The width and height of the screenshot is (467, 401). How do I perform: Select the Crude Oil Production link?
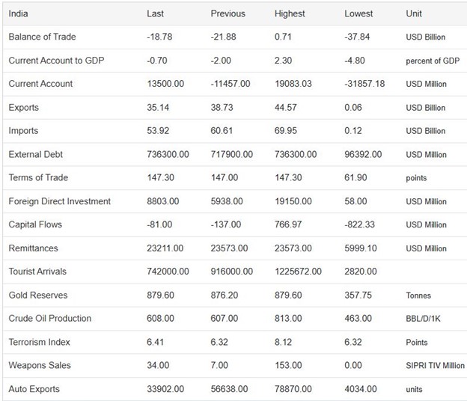[x=49, y=318]
